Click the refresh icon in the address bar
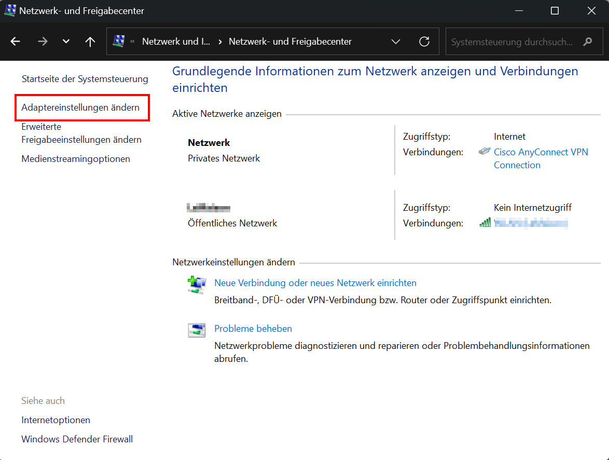This screenshot has width=609, height=460. click(424, 42)
